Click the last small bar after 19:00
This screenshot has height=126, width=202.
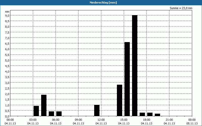point(157,115)
